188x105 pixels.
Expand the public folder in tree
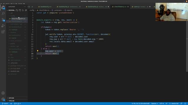click(x=17, y=43)
